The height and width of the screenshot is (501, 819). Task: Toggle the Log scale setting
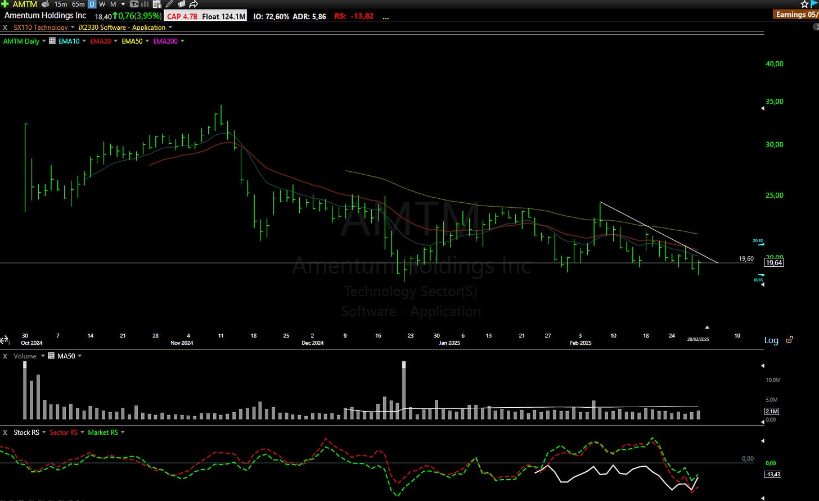tap(771, 340)
